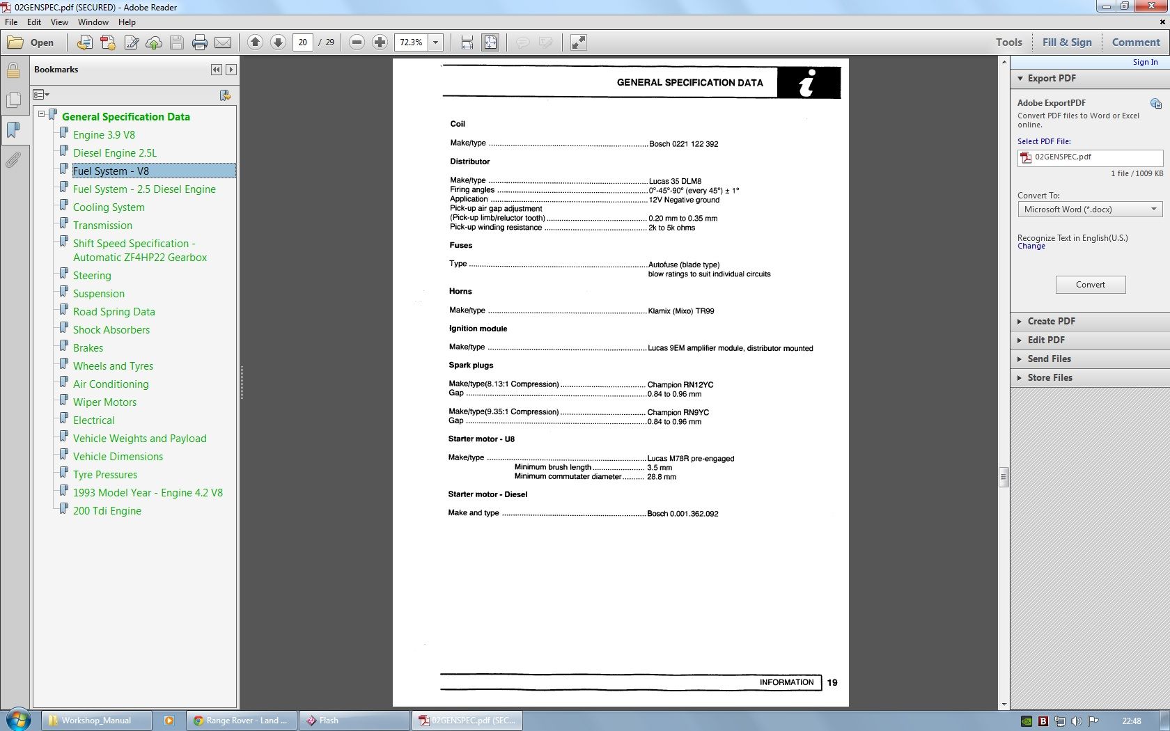Switch to Flash taskbar window

[354, 721]
